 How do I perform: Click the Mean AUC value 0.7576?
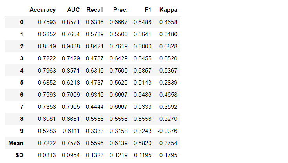[x=71, y=143]
